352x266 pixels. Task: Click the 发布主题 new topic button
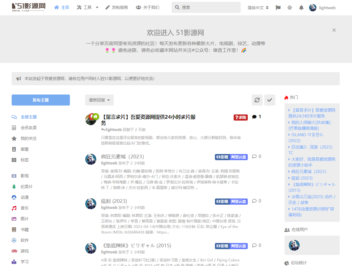[41, 100]
